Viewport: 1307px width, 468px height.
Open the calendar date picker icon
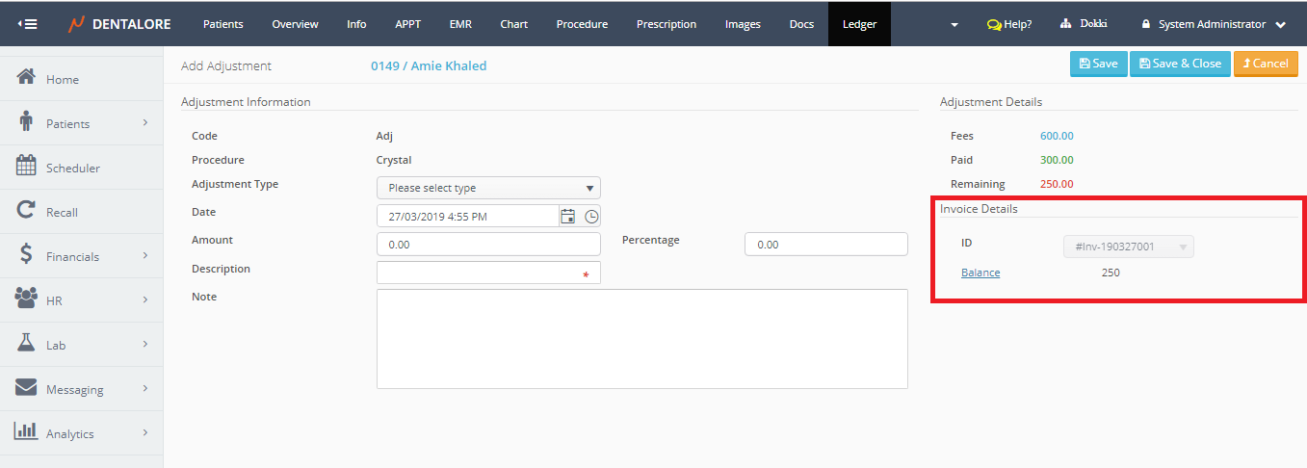coord(568,217)
